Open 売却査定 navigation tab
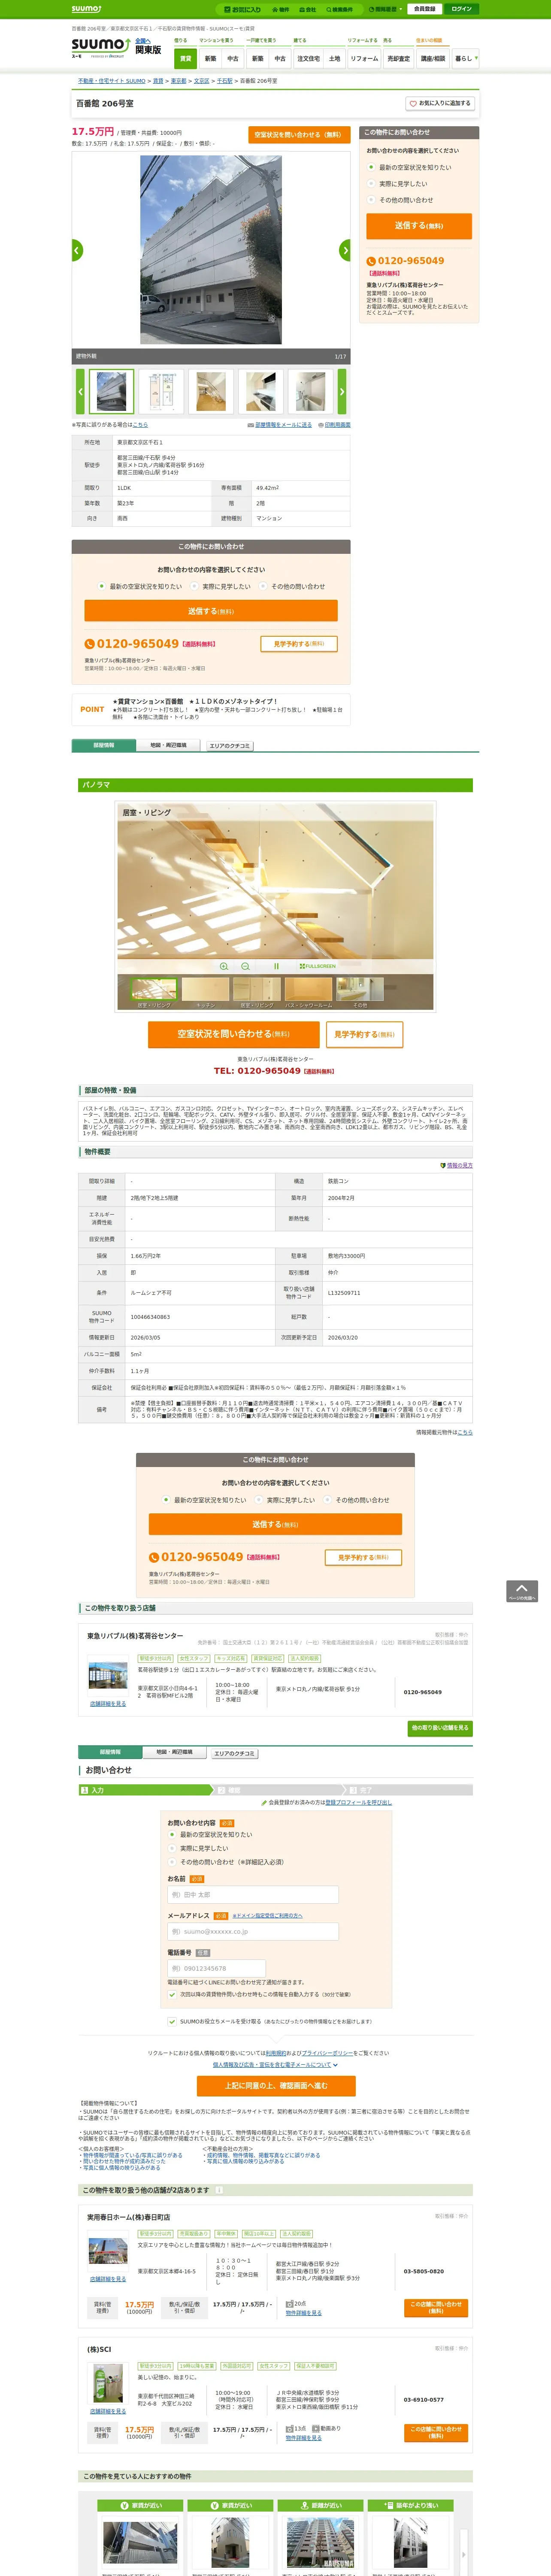The width and height of the screenshot is (551, 2576). point(399,59)
